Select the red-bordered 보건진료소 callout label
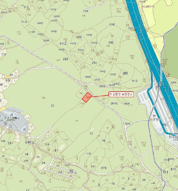Image resolution: width=178 pixels, height=191 pixels. (121, 94)
